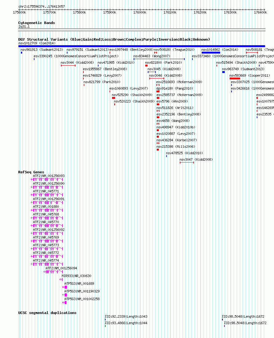This screenshot has width=274, height=338.
Task: Select ATP5G3|NM_001002258 gene label
Action: pyautogui.click(x=82, y=299)
